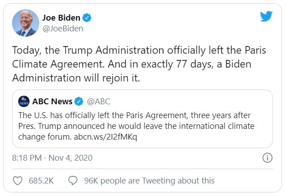Viewport: 286px width, 196px height.
Task: Open the Joe Biden display name
Action: coord(61,18)
